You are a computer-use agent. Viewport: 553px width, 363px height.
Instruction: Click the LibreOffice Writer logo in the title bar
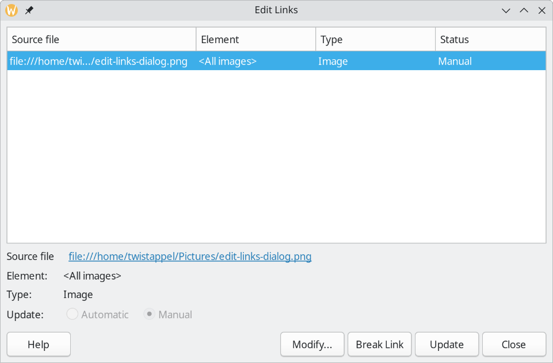(x=10, y=10)
